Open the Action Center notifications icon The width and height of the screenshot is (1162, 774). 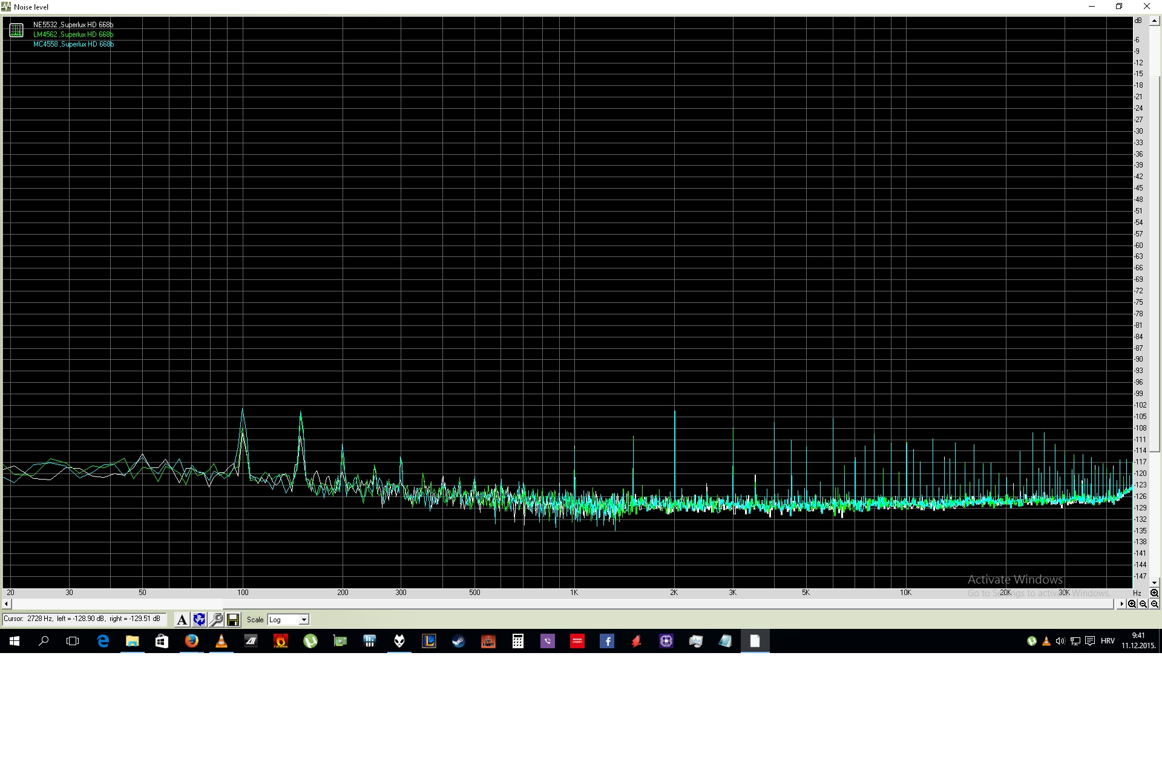[x=1090, y=641]
